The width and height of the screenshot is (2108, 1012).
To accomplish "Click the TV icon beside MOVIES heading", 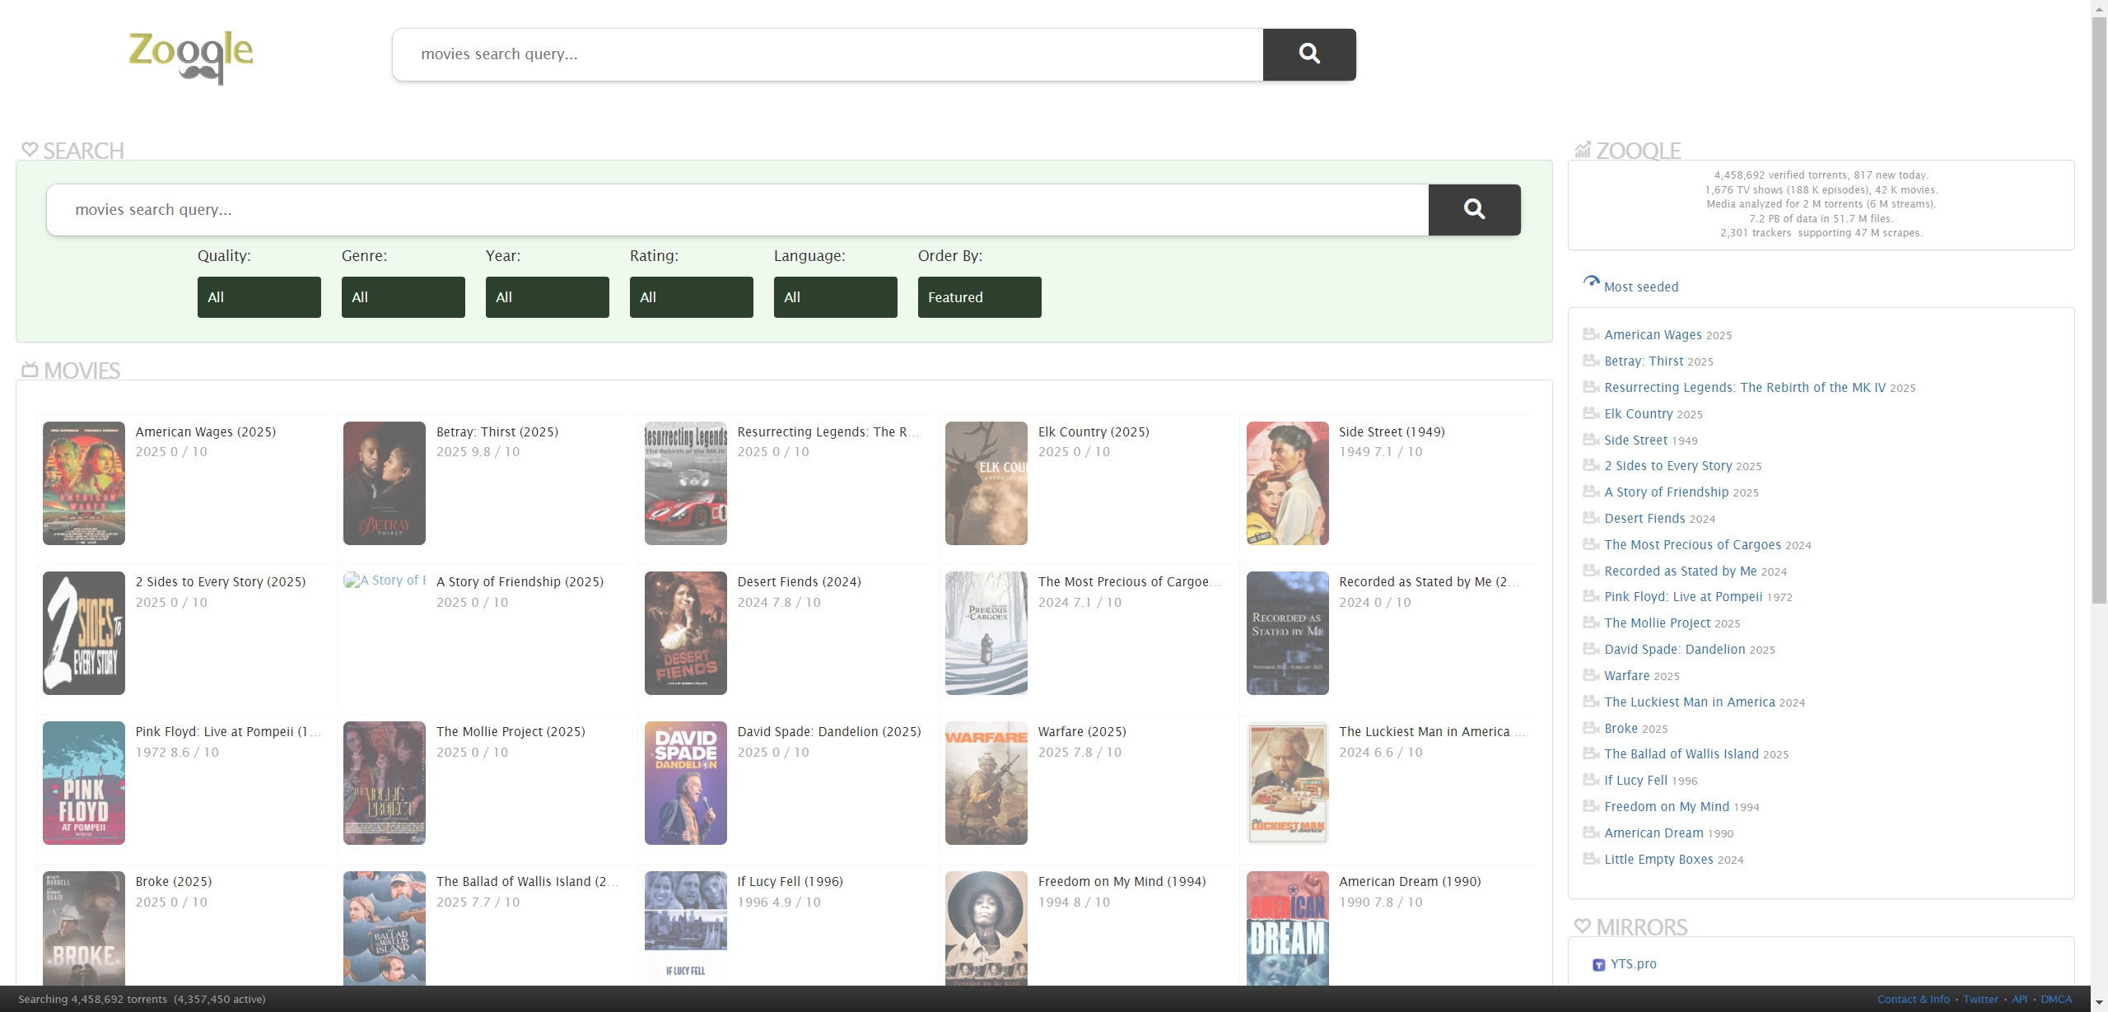I will click(x=30, y=370).
